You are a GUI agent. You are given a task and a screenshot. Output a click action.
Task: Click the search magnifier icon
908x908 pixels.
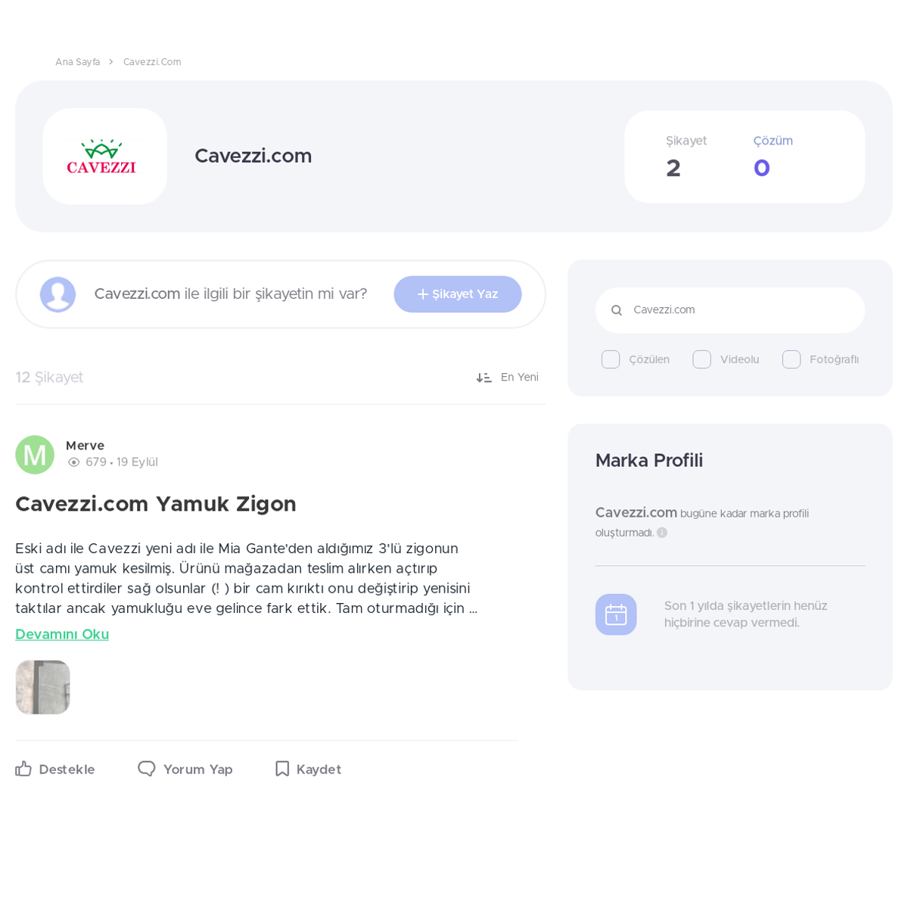pos(617,310)
